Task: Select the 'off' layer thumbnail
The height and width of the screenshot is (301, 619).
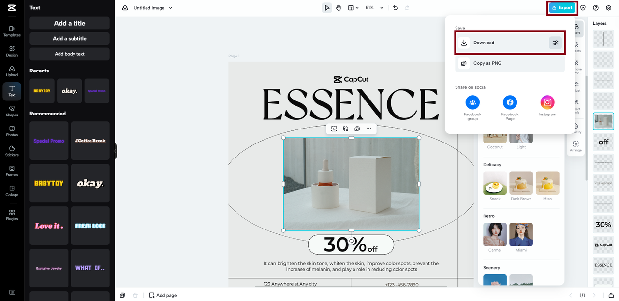Action: pos(604,142)
